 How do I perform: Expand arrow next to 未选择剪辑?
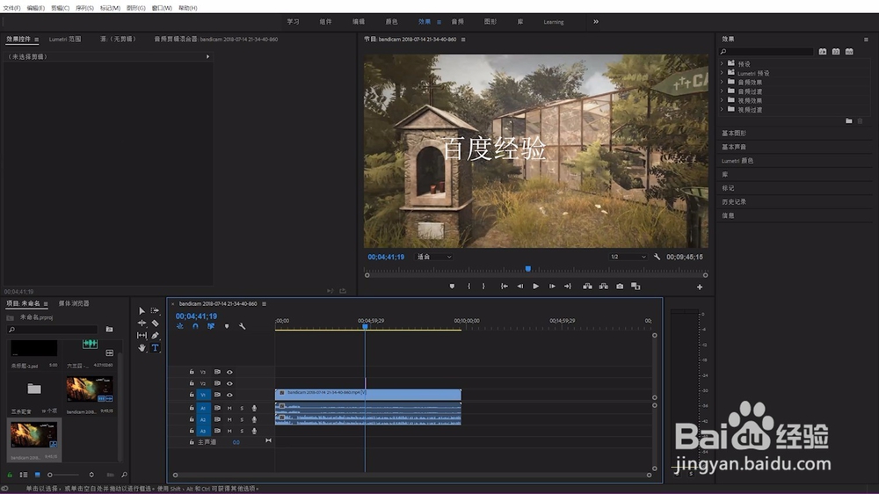[207, 56]
